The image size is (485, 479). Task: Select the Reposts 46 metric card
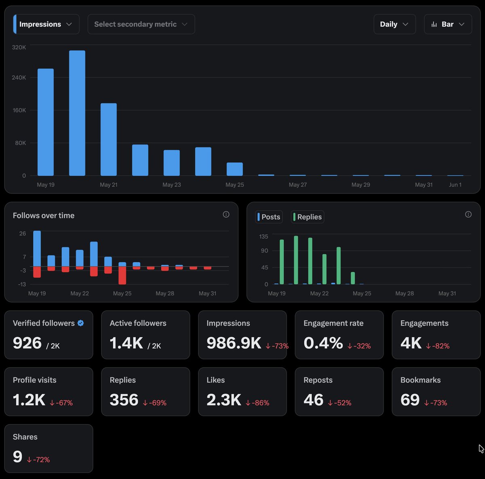[339, 392]
